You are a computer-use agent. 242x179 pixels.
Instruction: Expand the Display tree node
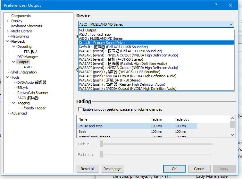pyautogui.click(x=8, y=21)
